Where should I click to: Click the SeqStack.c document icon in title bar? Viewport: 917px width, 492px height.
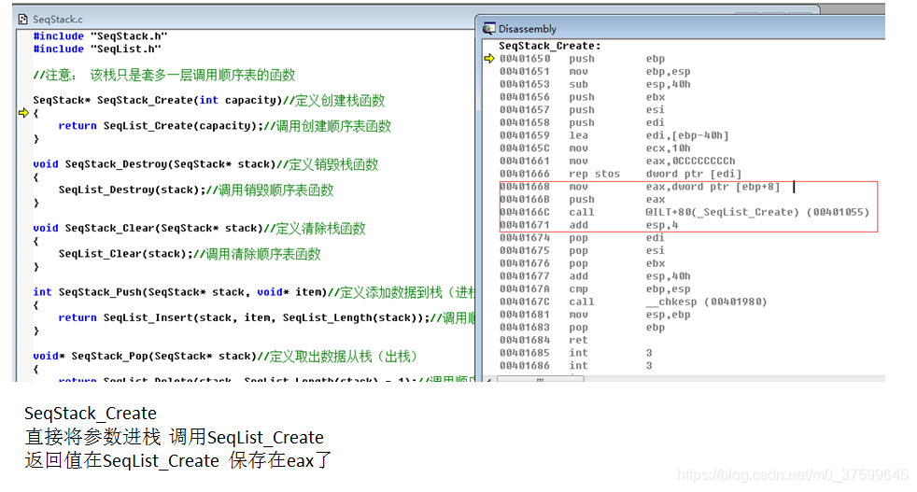[22, 20]
